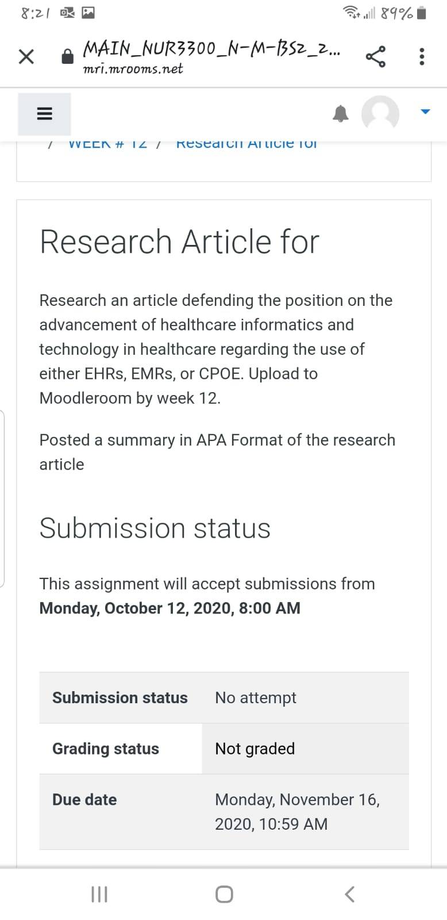
Task: Tap the Research Article for heading
Action: (x=179, y=241)
